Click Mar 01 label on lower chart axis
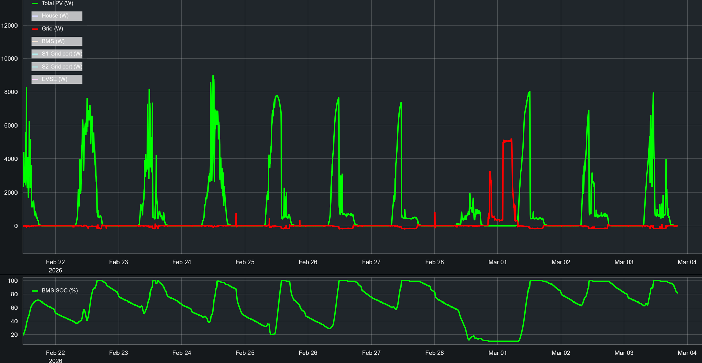The image size is (702, 363). click(x=497, y=353)
